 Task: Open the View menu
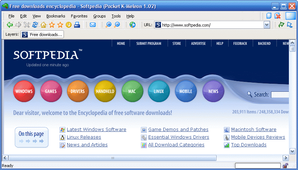[37, 16]
